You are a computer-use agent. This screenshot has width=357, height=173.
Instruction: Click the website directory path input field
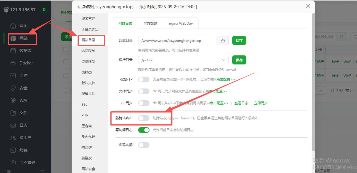[177, 41]
